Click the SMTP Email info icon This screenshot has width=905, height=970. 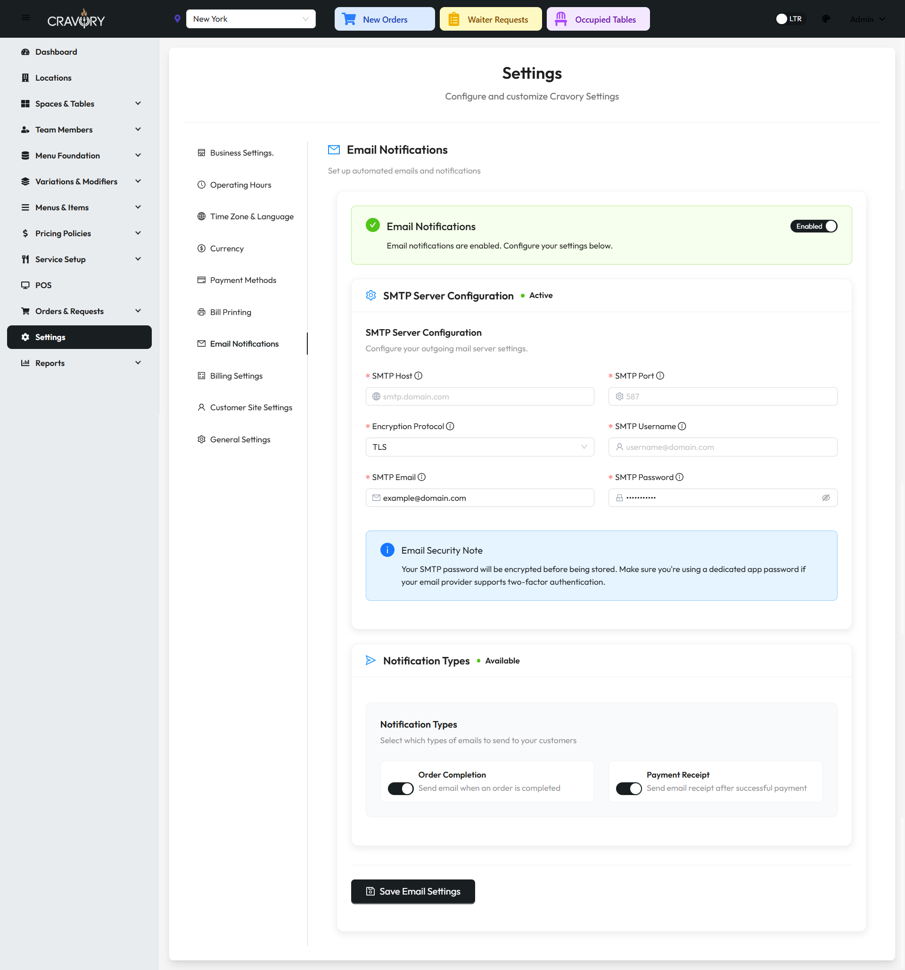tap(422, 477)
